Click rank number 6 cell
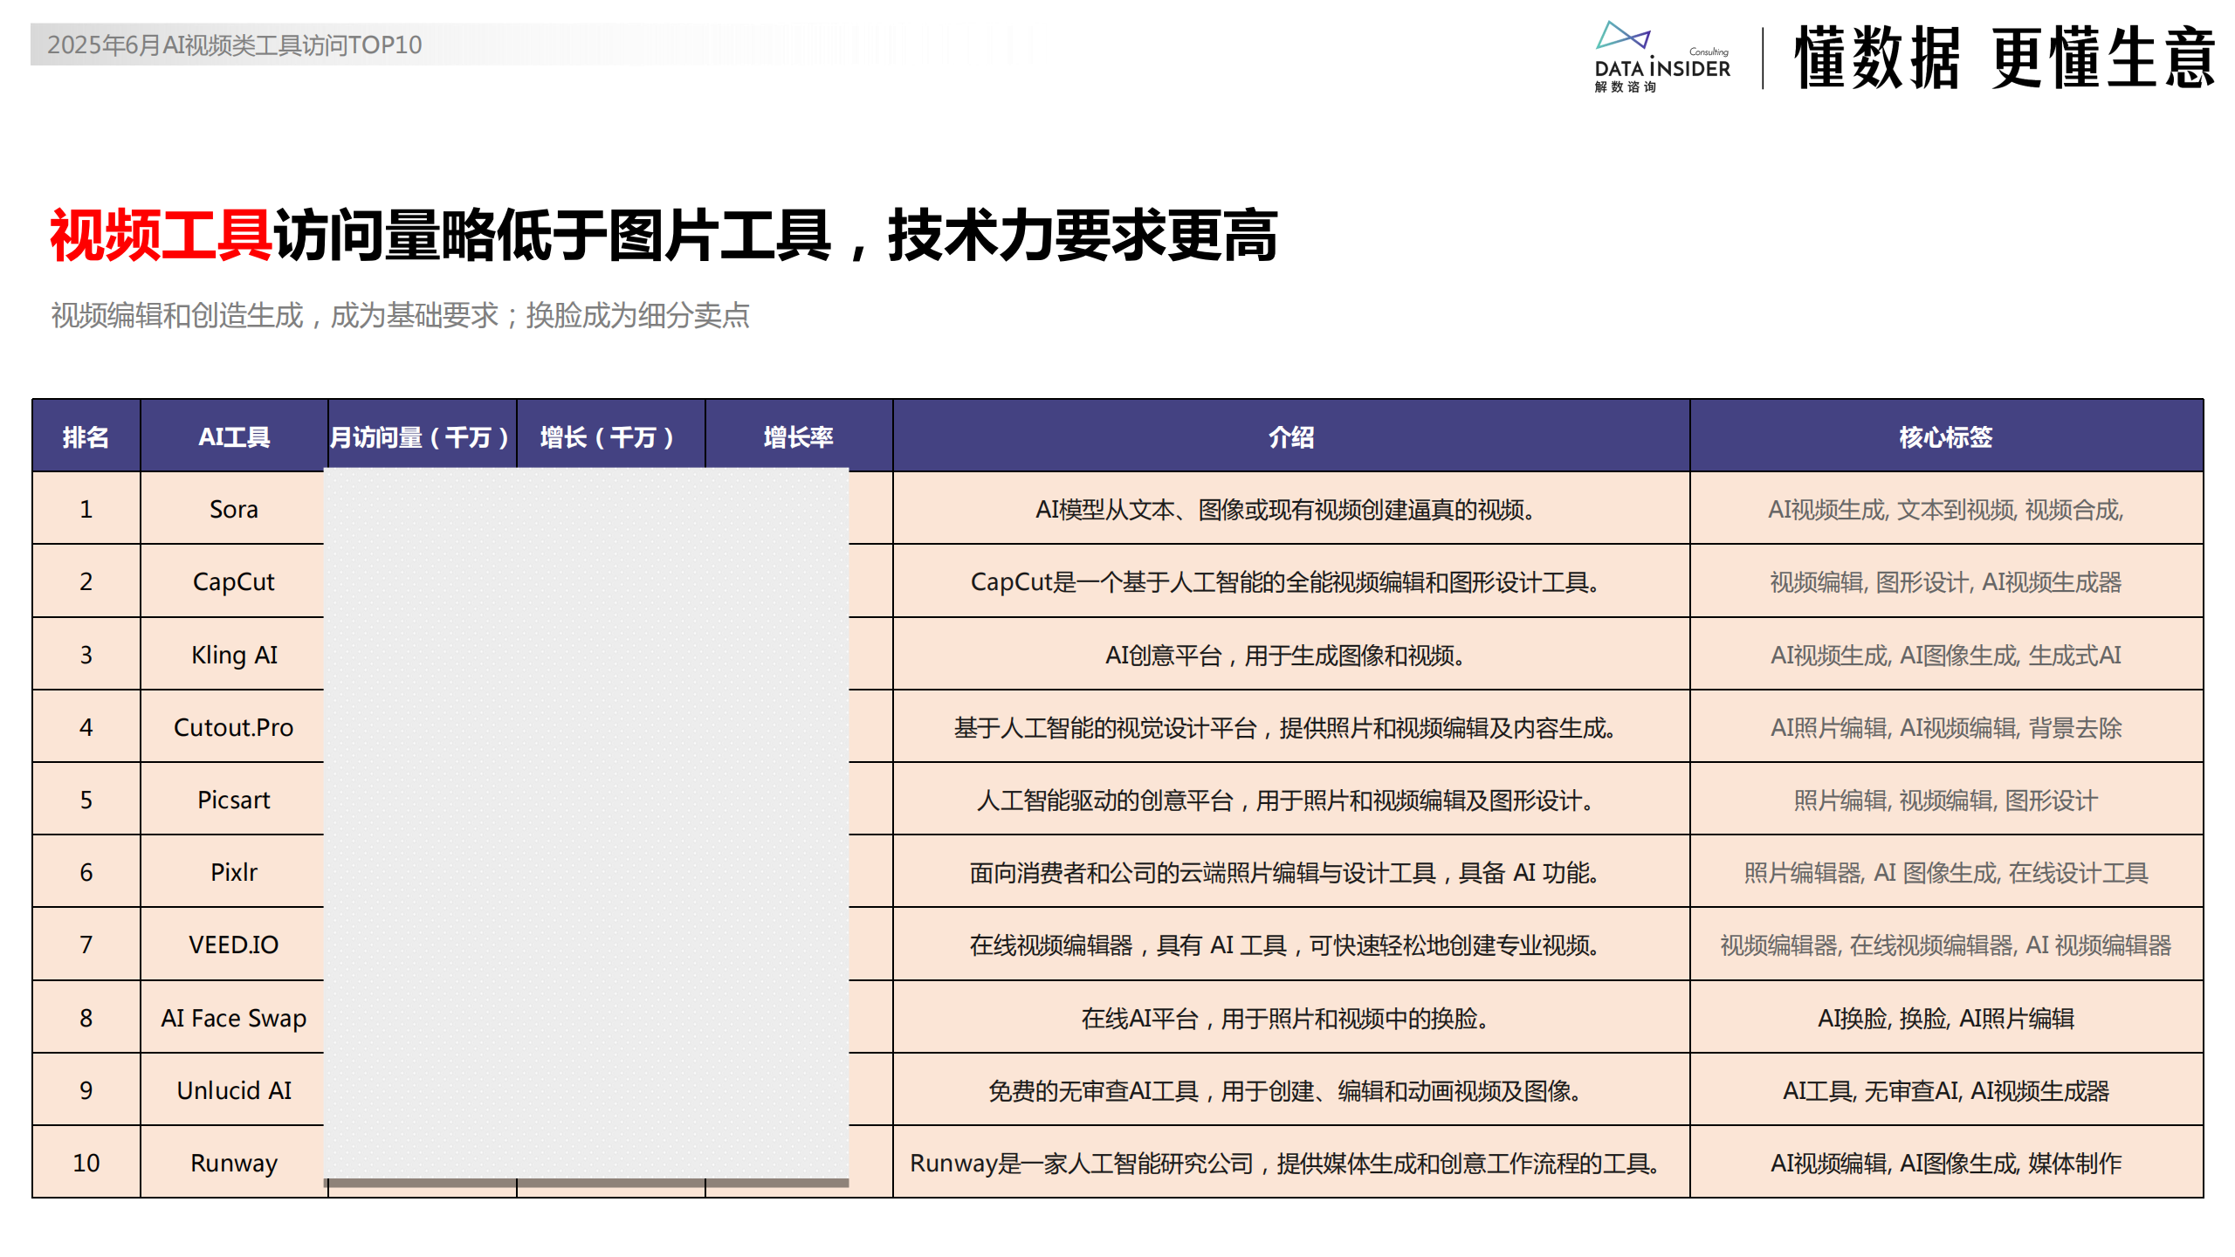 (86, 872)
